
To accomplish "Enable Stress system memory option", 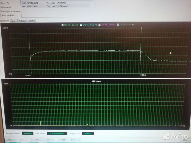I will [10, 11].
